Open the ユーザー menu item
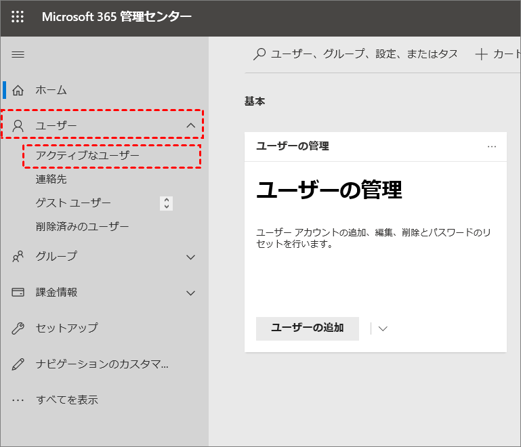Viewport: 521px width, 447px height. coord(56,126)
